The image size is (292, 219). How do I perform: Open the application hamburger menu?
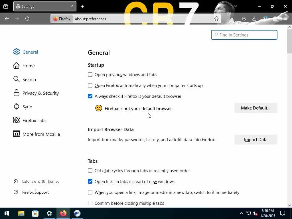[285, 19]
